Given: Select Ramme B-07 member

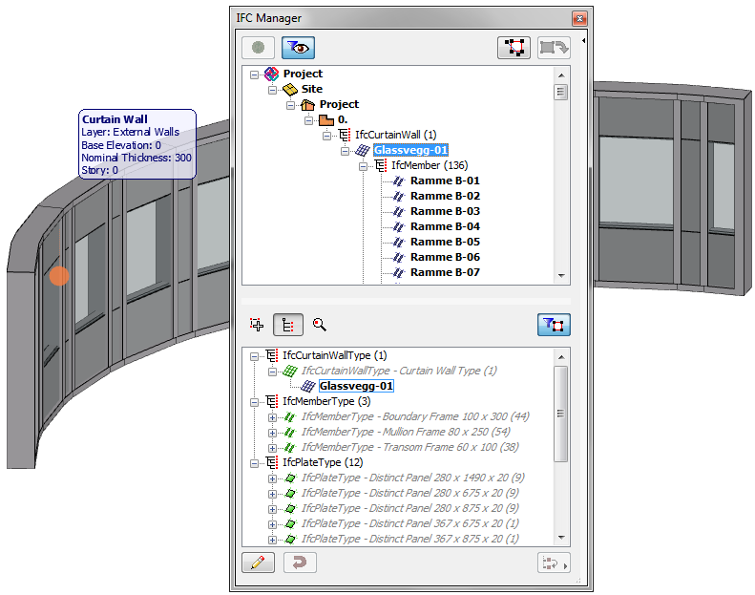Looking at the screenshot, I should tap(445, 272).
